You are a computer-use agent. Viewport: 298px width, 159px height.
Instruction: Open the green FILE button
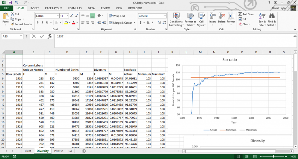(6, 8)
